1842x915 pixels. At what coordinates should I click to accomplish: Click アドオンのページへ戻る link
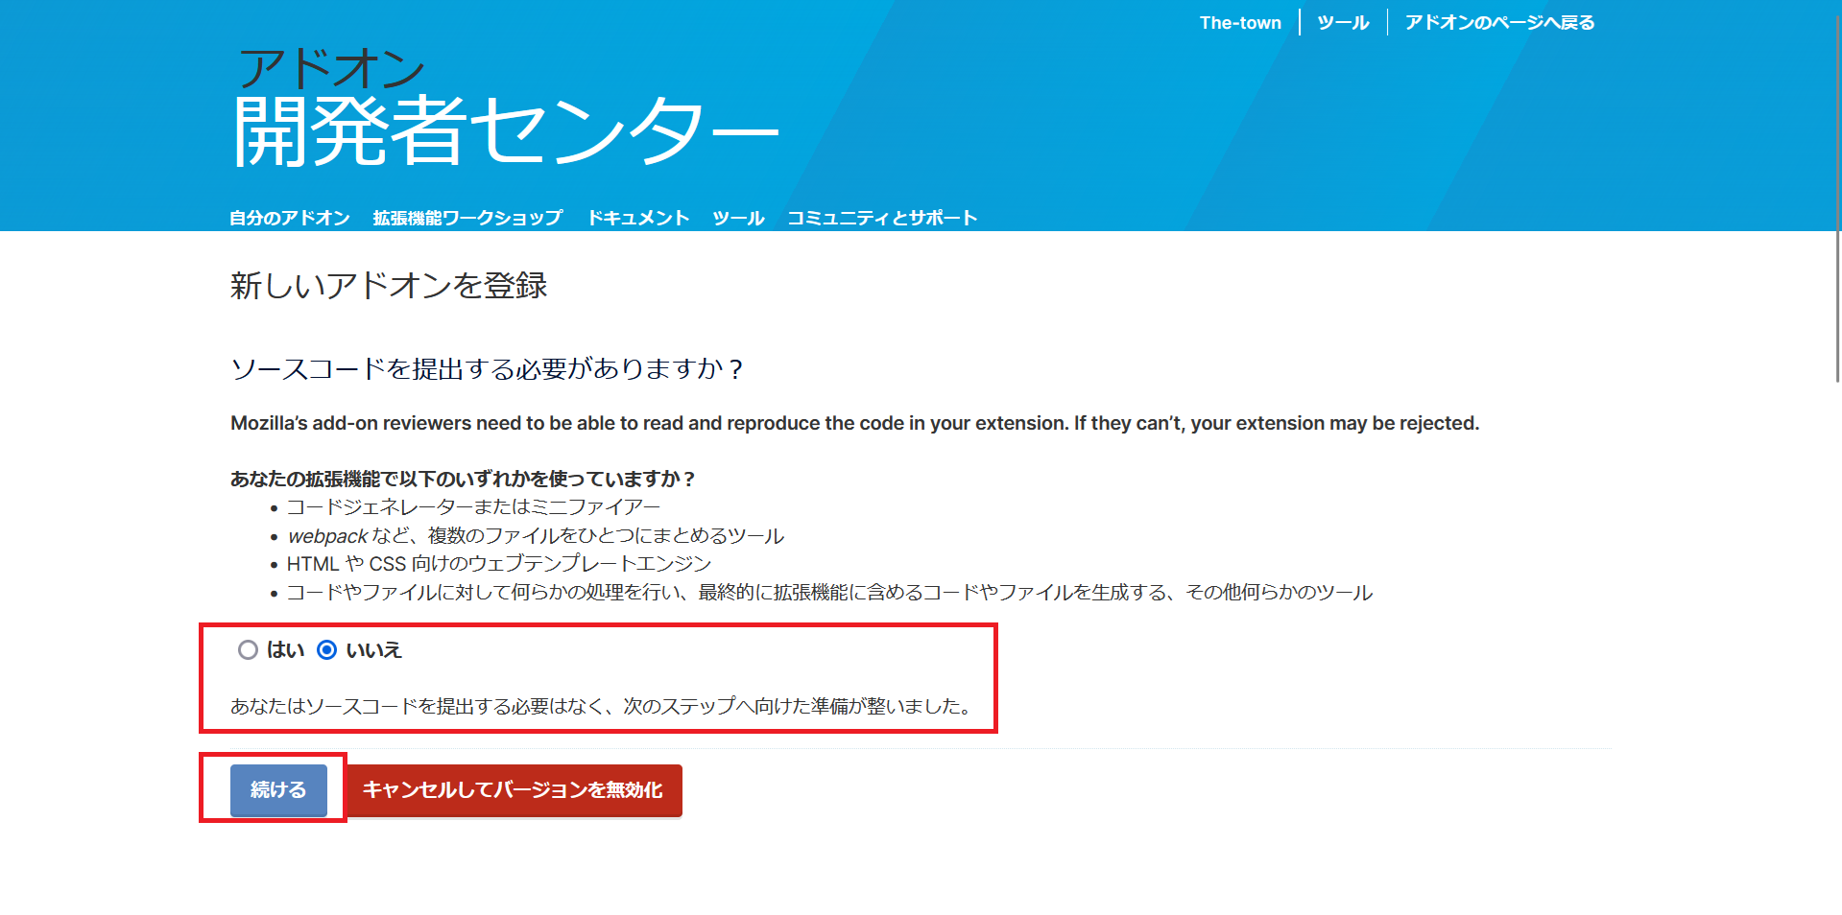(1498, 21)
